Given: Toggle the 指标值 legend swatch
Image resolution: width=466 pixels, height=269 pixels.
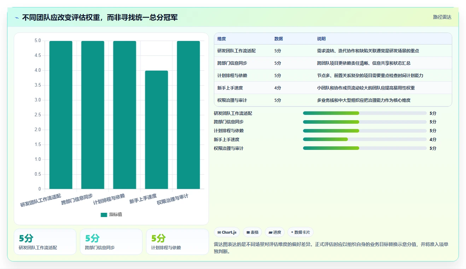Looking at the screenshot, I should (104, 215).
